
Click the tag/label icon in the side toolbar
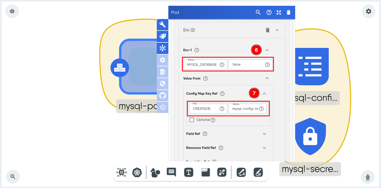[162, 36]
